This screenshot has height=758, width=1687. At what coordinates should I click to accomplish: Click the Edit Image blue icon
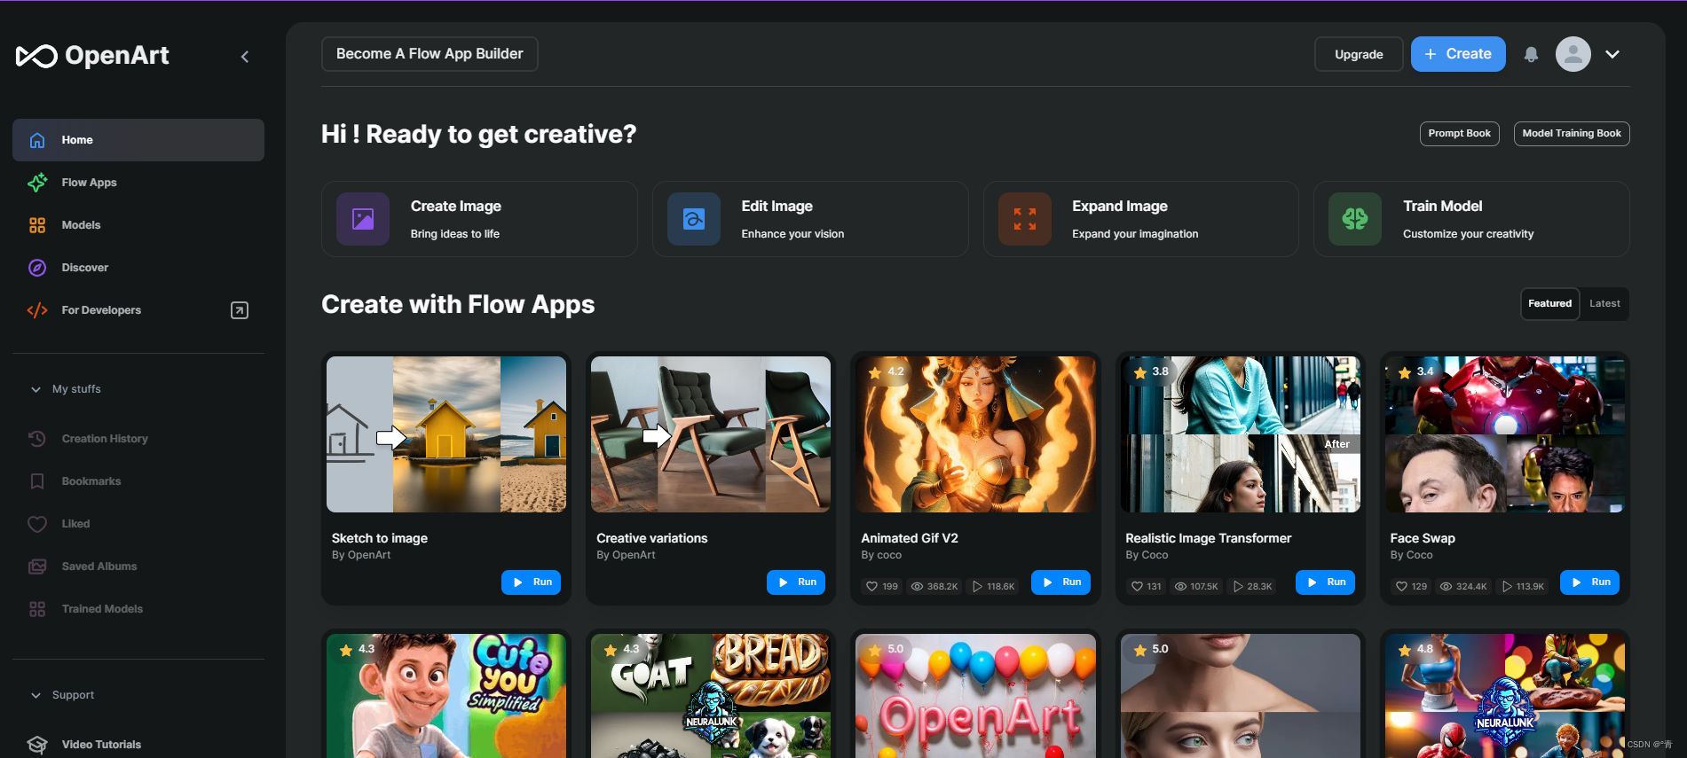[694, 219]
